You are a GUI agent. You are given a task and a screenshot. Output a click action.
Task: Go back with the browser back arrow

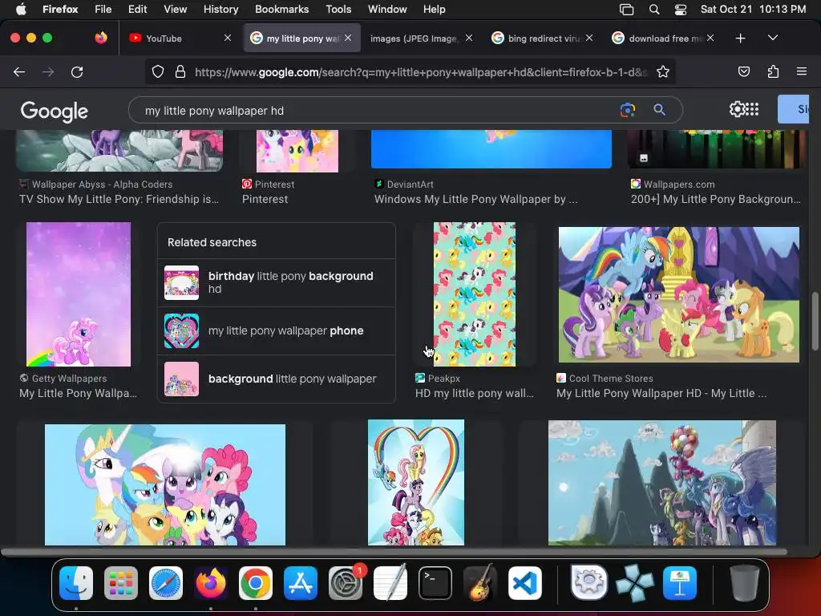pyautogui.click(x=19, y=71)
